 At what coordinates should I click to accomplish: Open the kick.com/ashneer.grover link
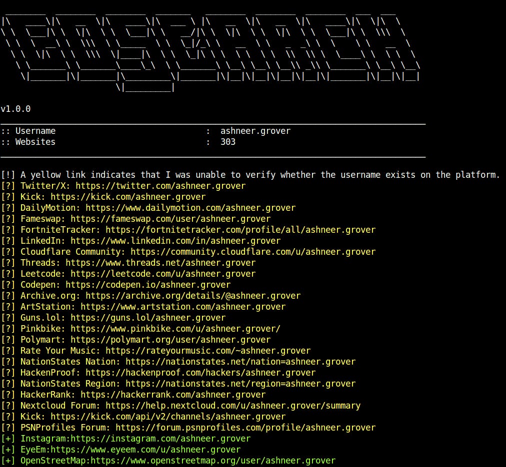pos(128,197)
